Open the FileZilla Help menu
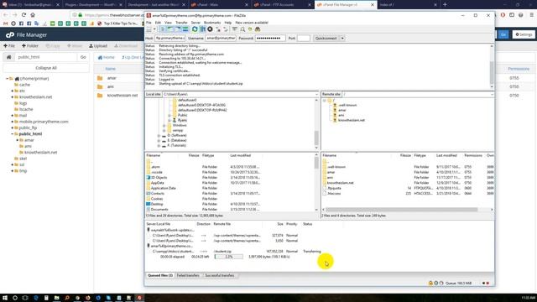Screen dimensions: 537x302 click(x=228, y=23)
